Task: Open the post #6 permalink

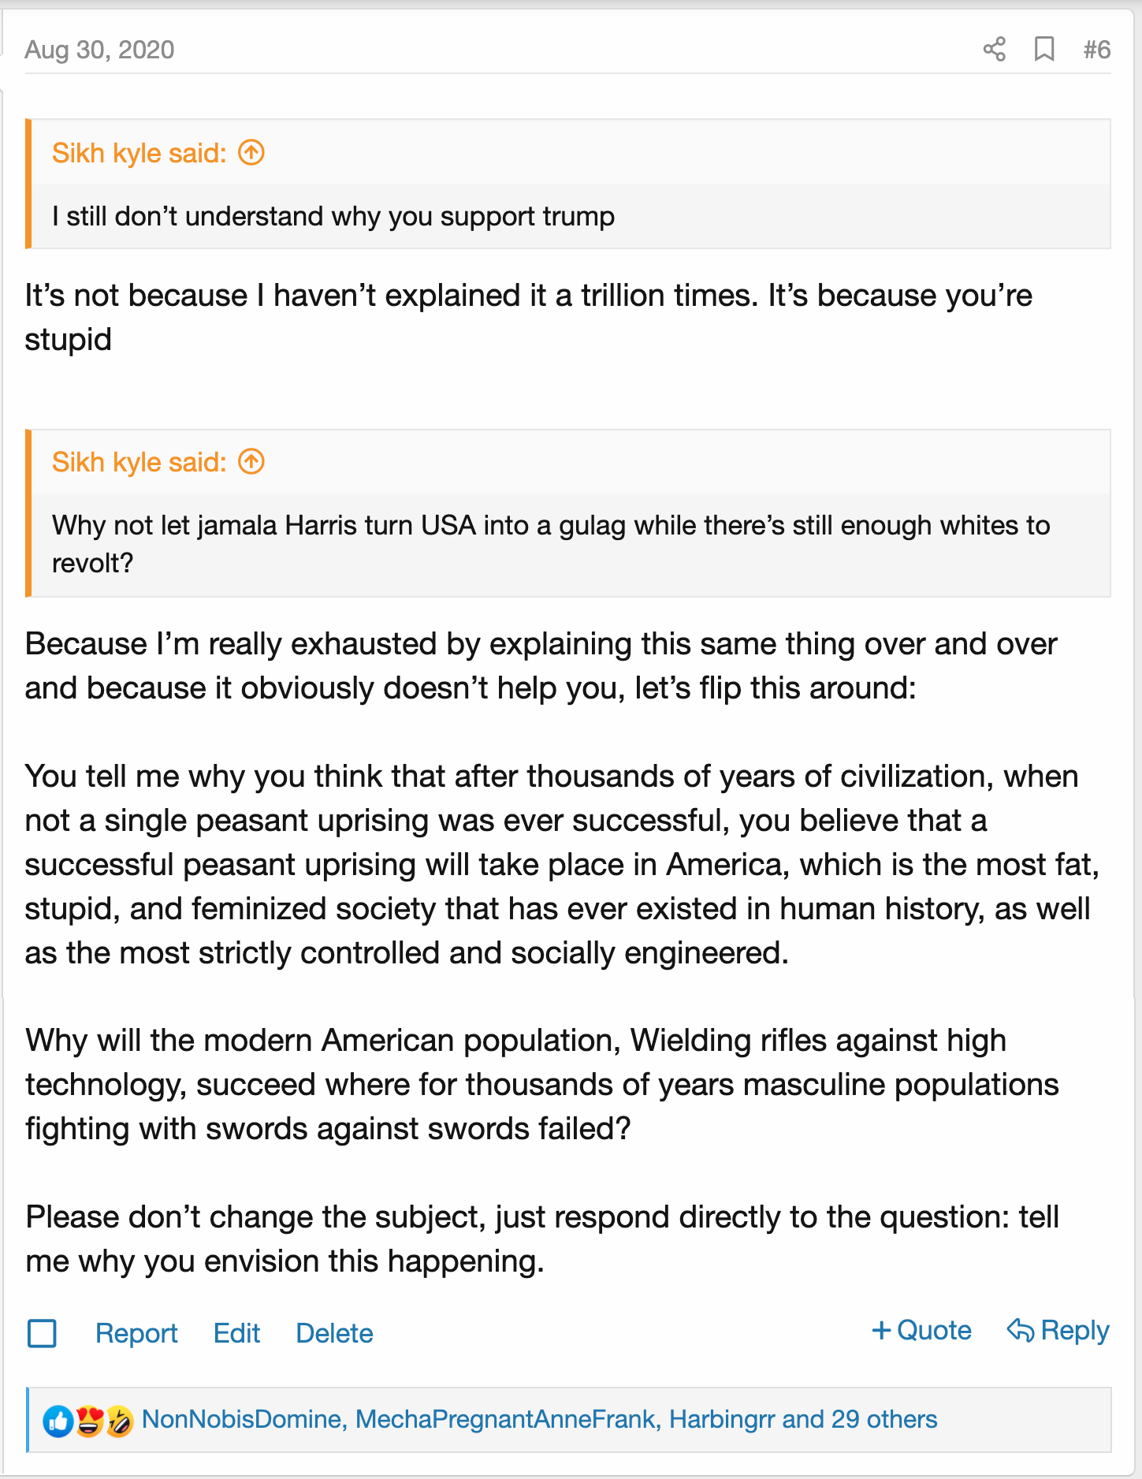Action: (1096, 50)
